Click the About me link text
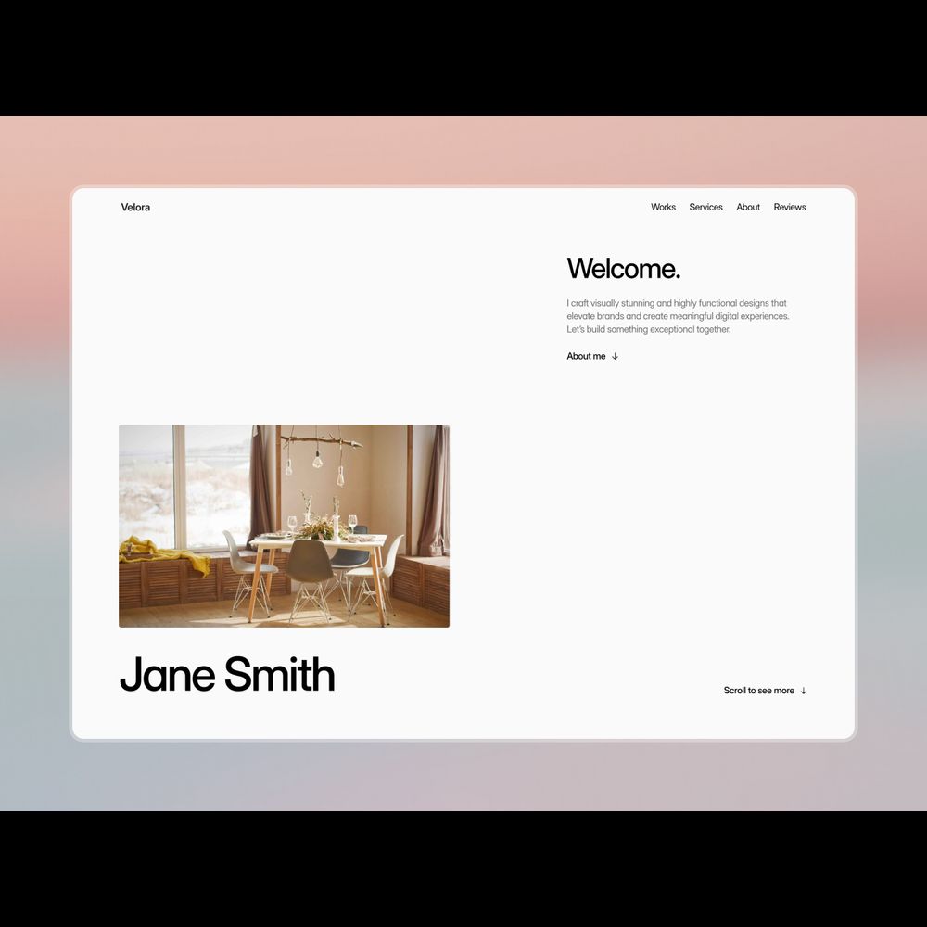This screenshot has width=927, height=927. [x=586, y=356]
